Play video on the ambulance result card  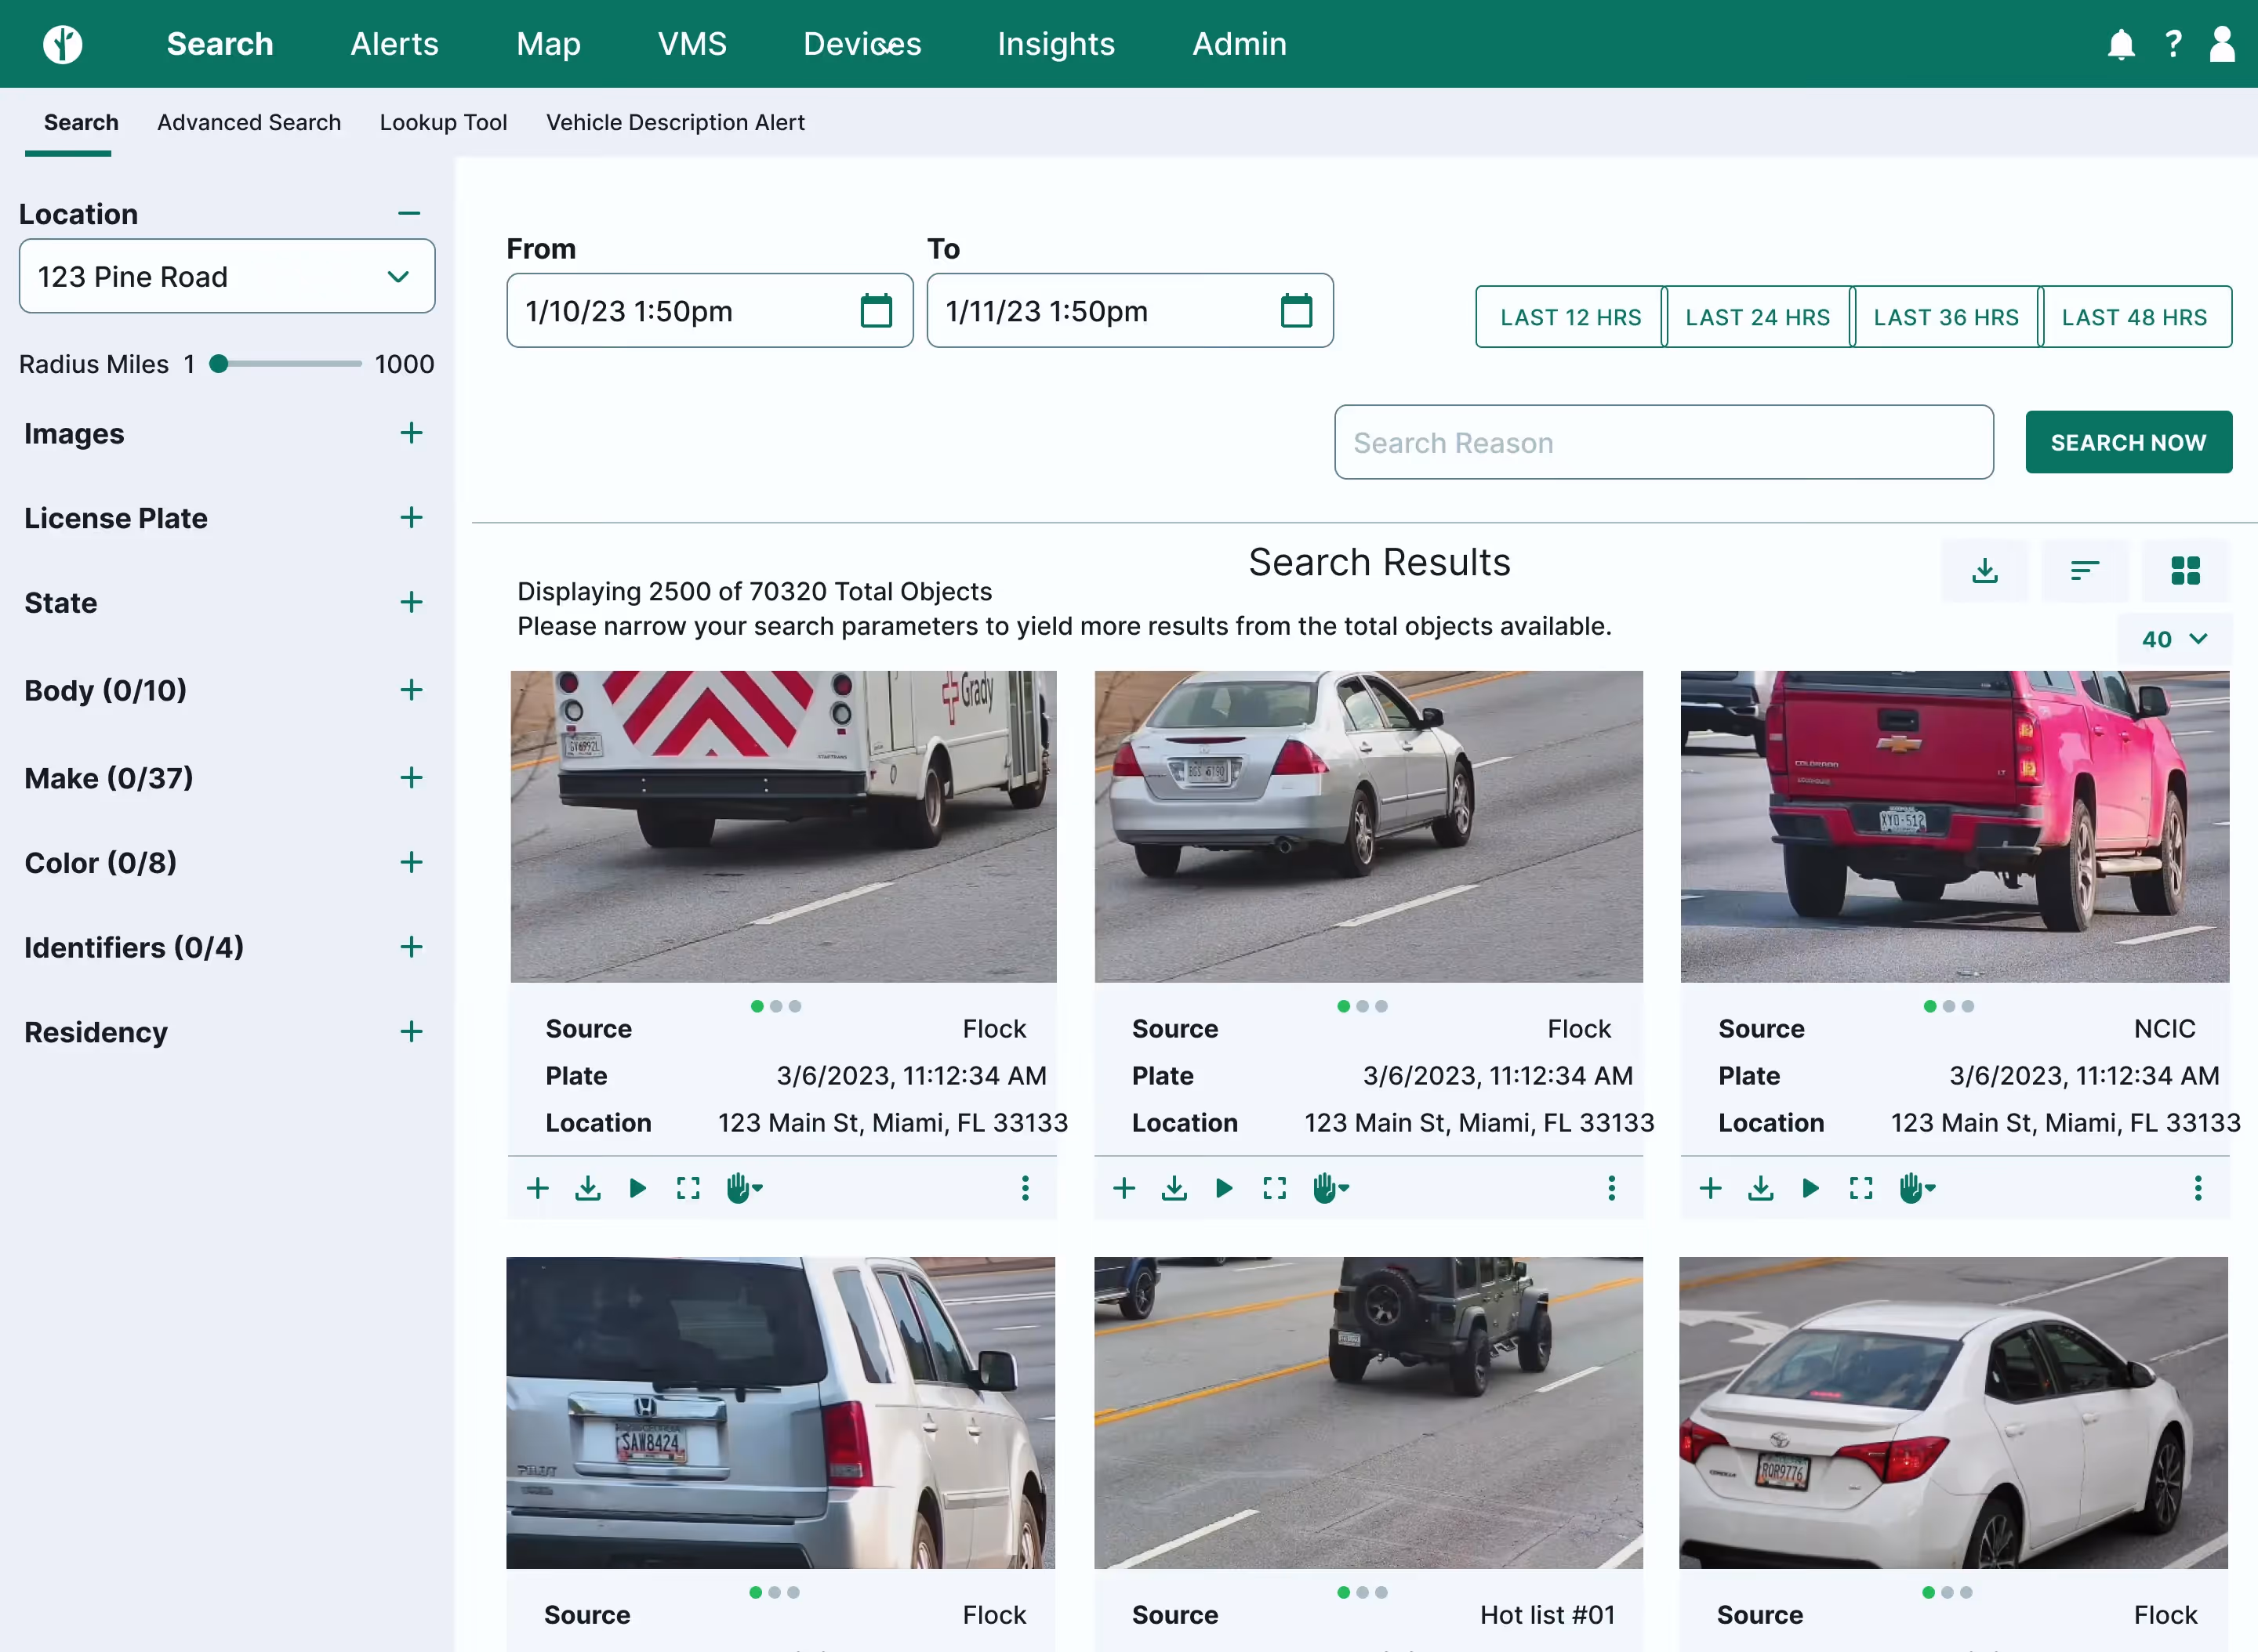(x=637, y=1188)
